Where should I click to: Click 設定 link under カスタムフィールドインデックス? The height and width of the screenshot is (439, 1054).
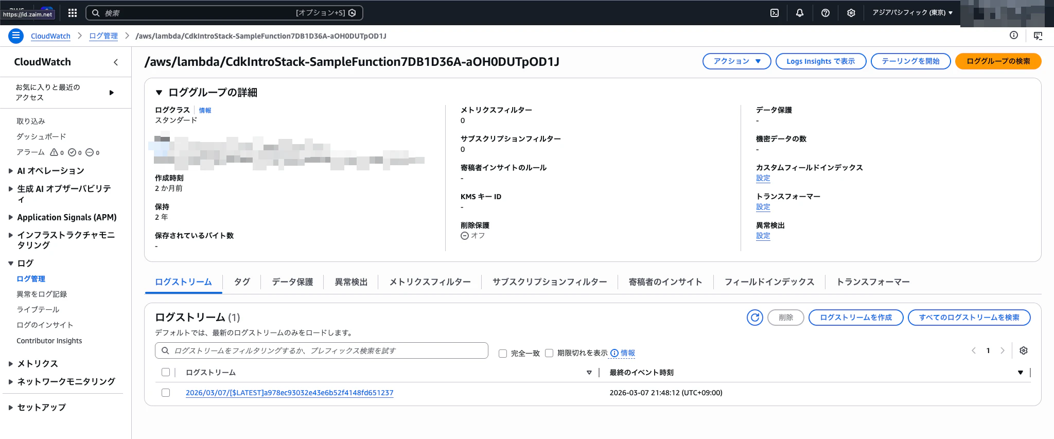tap(763, 178)
